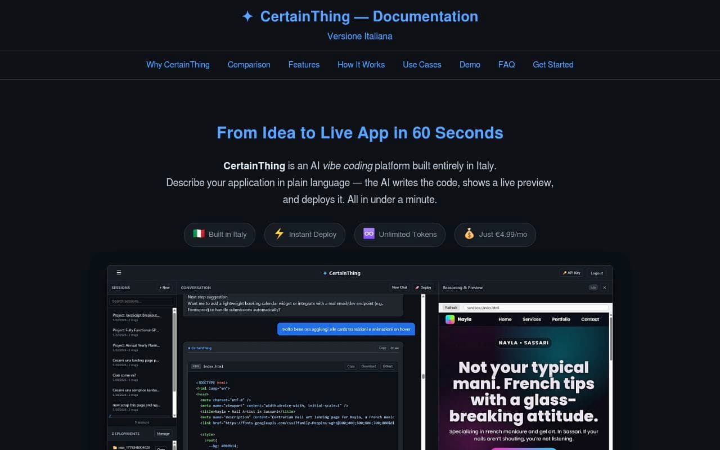Copy the CertainThing reply beside the 00:44 timestamp
Image resolution: width=720 pixels, height=450 pixels.
382,348
